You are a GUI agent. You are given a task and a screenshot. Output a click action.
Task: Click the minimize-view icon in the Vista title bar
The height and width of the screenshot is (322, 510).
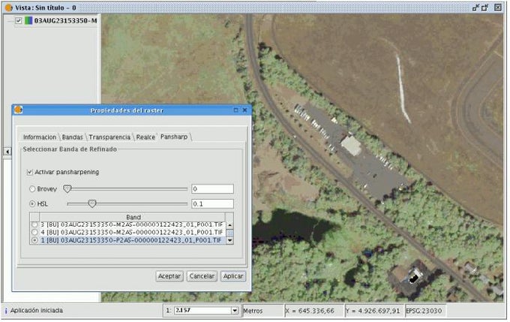click(475, 8)
